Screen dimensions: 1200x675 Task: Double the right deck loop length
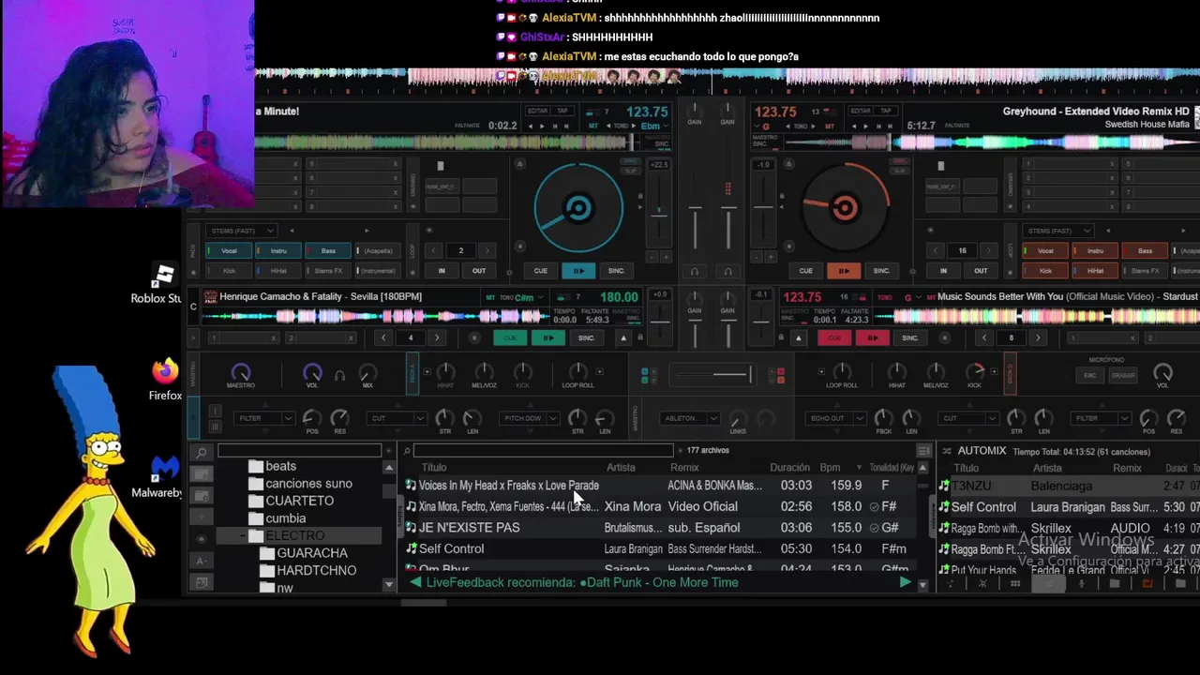pos(987,251)
